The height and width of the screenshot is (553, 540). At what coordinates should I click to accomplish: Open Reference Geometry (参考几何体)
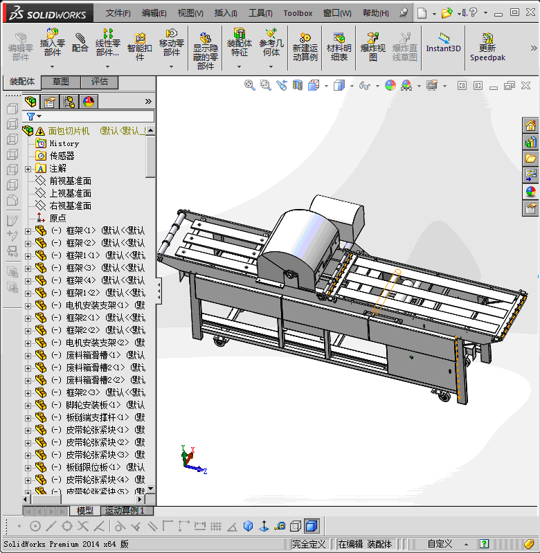[271, 42]
